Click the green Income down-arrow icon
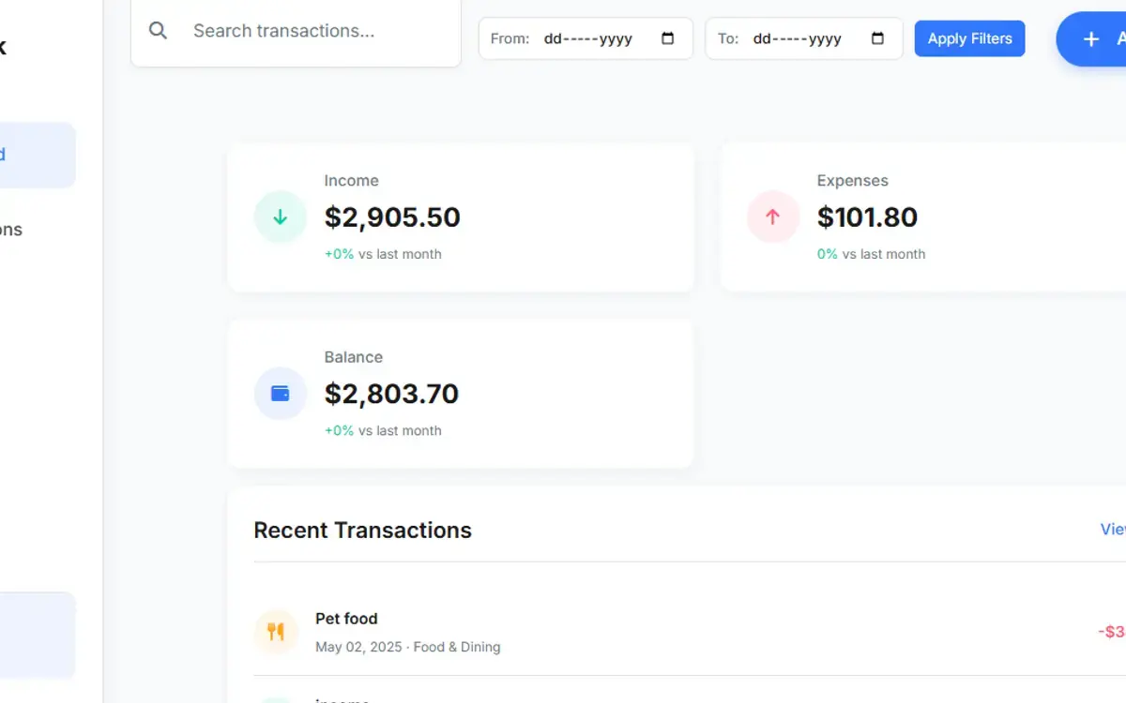This screenshot has width=1126, height=703. (x=280, y=217)
